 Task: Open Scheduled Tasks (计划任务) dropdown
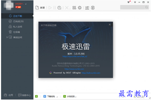click(70, 96)
